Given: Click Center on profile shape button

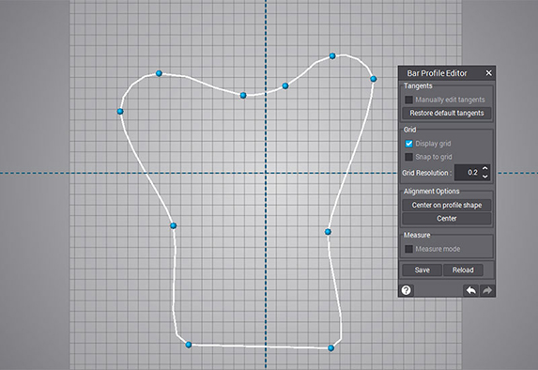Looking at the screenshot, I should coord(446,205).
